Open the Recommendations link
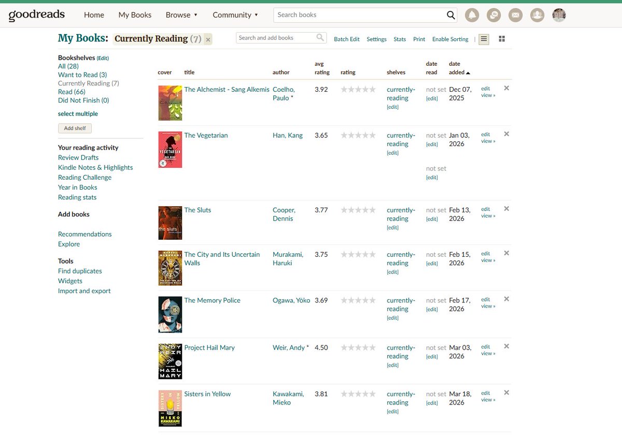Viewport: 622px width, 435px height. [x=85, y=234]
